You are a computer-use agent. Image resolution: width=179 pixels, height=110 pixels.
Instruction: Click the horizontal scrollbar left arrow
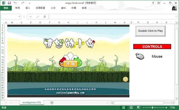click(x=112, y=103)
